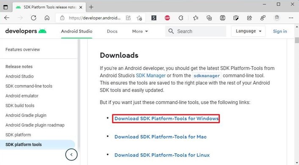Share this page
The image size is (299, 165).
(x=249, y=18)
